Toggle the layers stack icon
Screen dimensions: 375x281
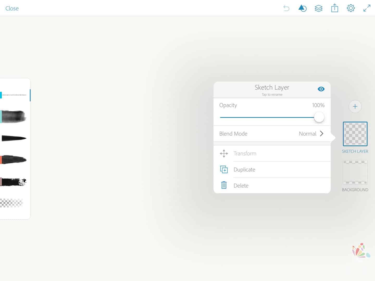318,8
